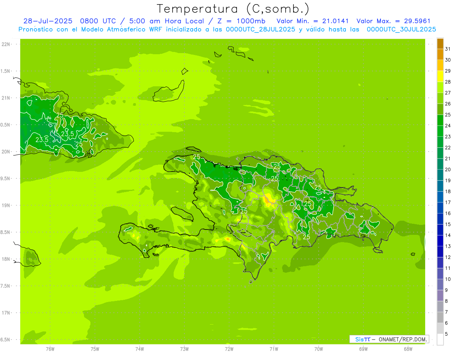Click the '76W' longitude label
The height and width of the screenshot is (354, 458).
pyautogui.click(x=50, y=349)
